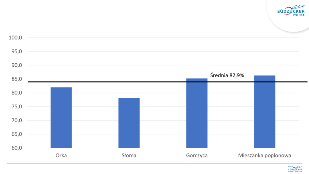Image resolution: width=309 pixels, height=174 pixels.
Task: Select the Gorczyca bar
Action: click(197, 113)
